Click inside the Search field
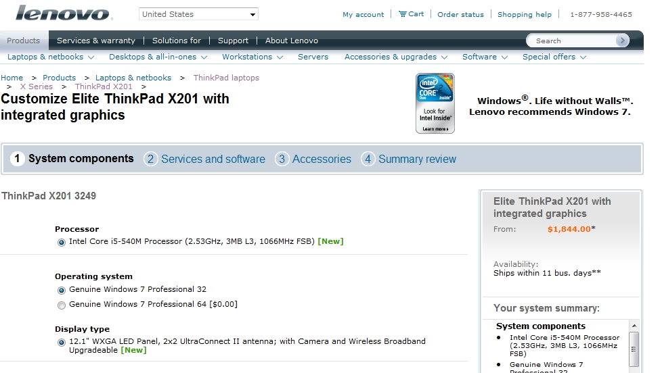Screen dimensions: 662x373 pos(572,41)
